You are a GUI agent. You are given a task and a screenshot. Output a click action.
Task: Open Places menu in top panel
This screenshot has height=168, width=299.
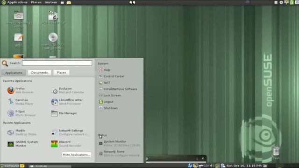(x=36, y=2)
